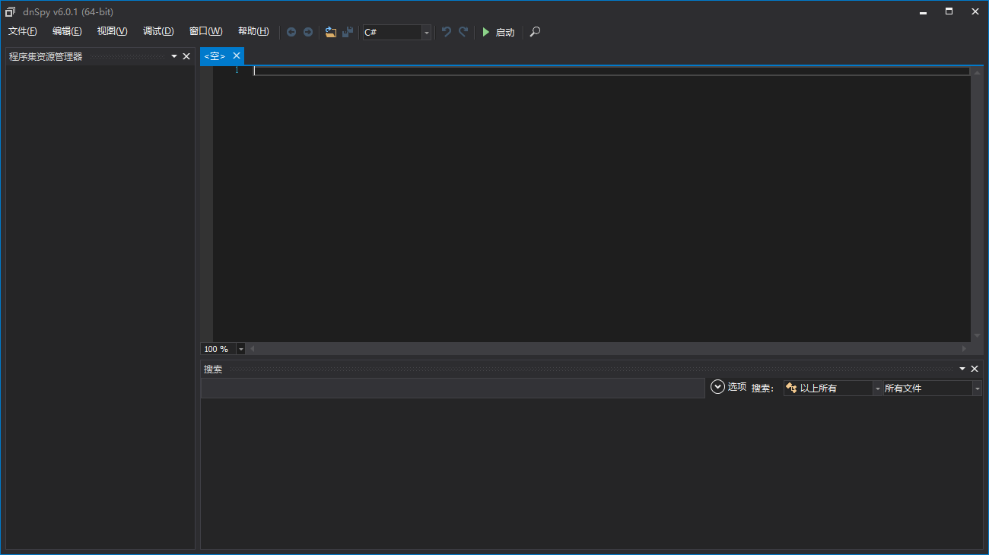Click the undo icon
Viewport: 989px width, 555px height.
447,32
